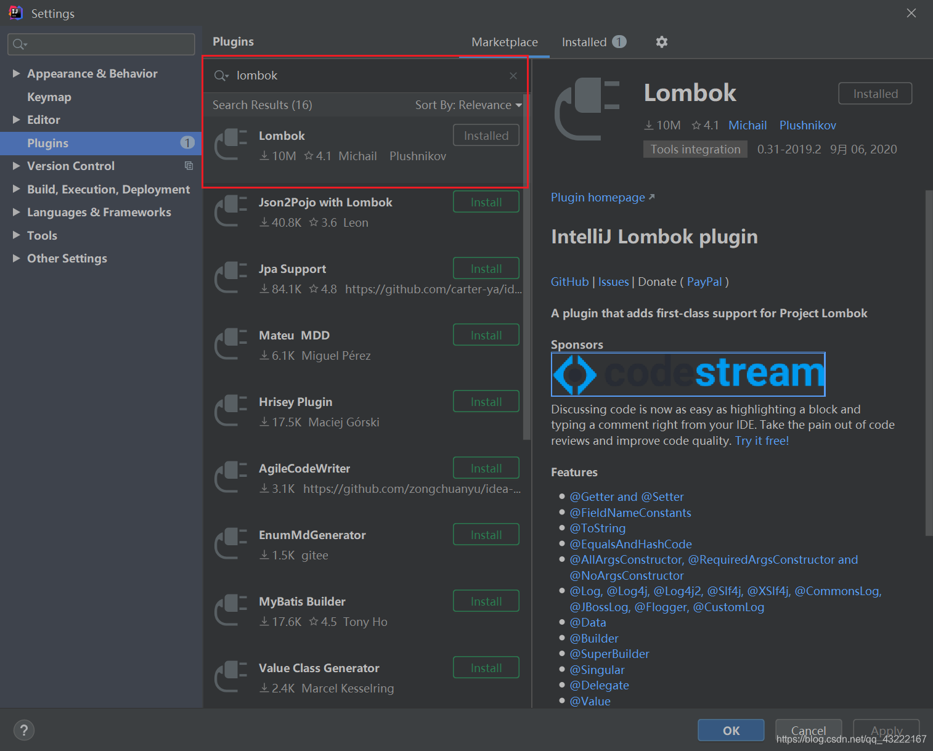Open the Plushnikov author link
Image resolution: width=933 pixels, height=751 pixels.
pyautogui.click(x=808, y=125)
